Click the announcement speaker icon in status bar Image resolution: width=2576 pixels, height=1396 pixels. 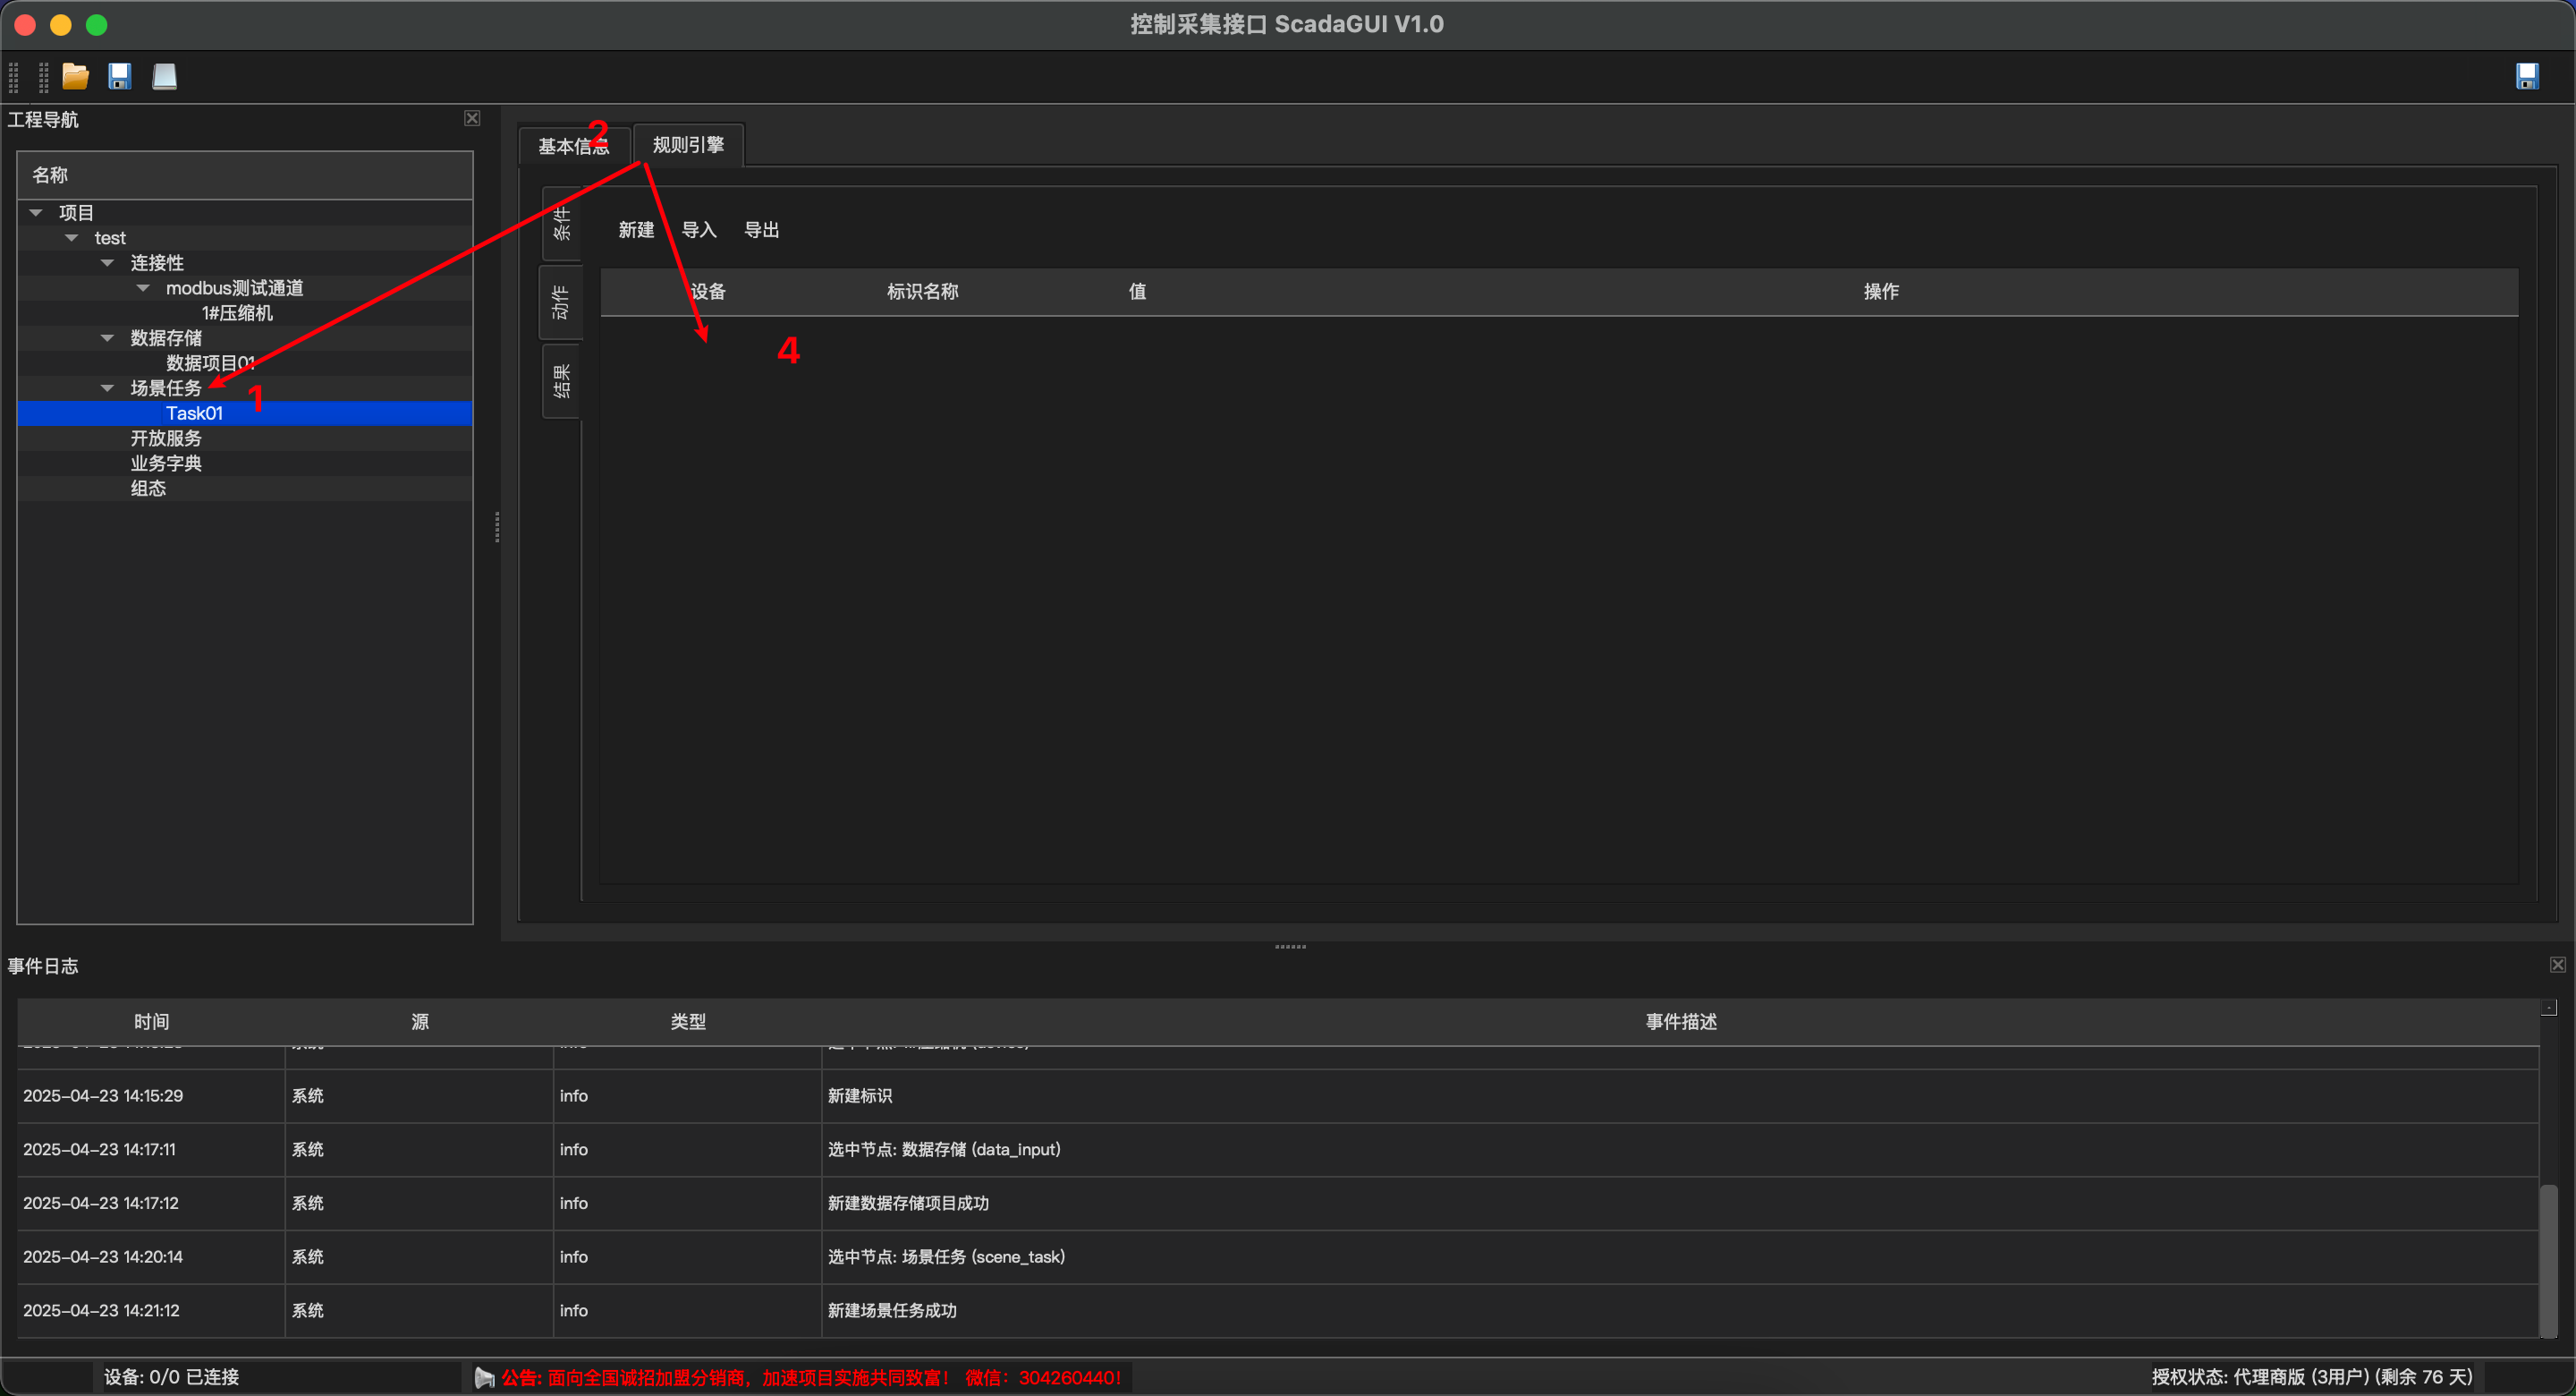click(484, 1377)
